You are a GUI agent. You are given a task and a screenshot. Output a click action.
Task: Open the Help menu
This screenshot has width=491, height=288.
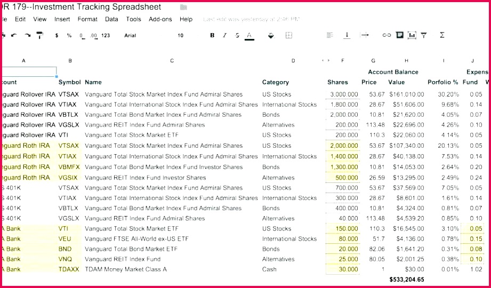click(x=186, y=19)
